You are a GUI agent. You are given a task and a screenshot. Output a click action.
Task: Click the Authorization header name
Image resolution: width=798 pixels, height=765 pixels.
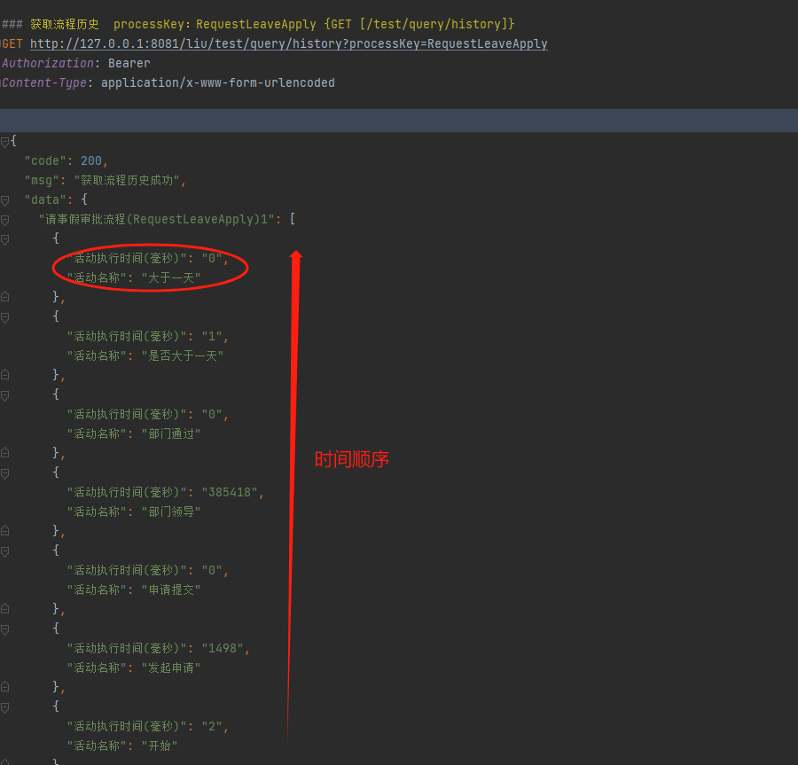click(48, 63)
